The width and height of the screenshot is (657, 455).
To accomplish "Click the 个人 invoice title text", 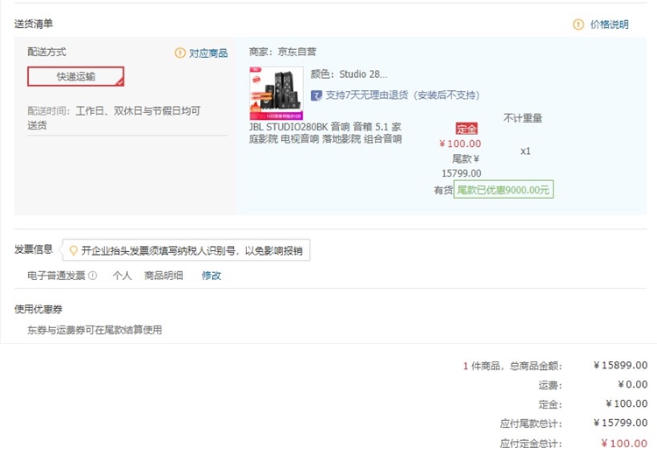I will (122, 276).
